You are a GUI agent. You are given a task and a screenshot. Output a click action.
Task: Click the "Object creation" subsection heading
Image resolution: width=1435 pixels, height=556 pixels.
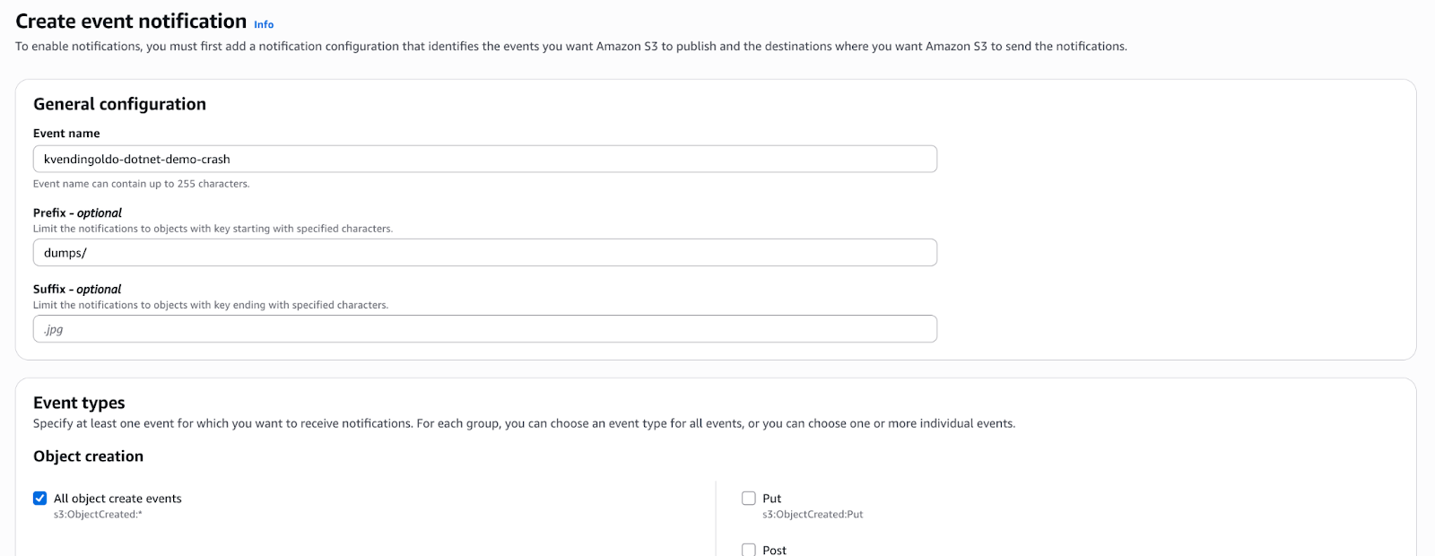tap(88, 456)
